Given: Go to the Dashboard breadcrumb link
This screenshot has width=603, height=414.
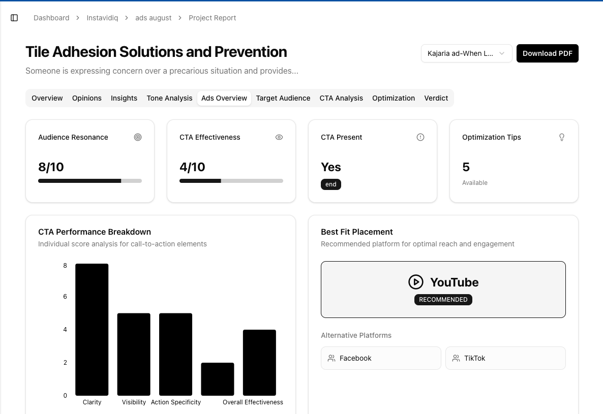Looking at the screenshot, I should (51, 18).
